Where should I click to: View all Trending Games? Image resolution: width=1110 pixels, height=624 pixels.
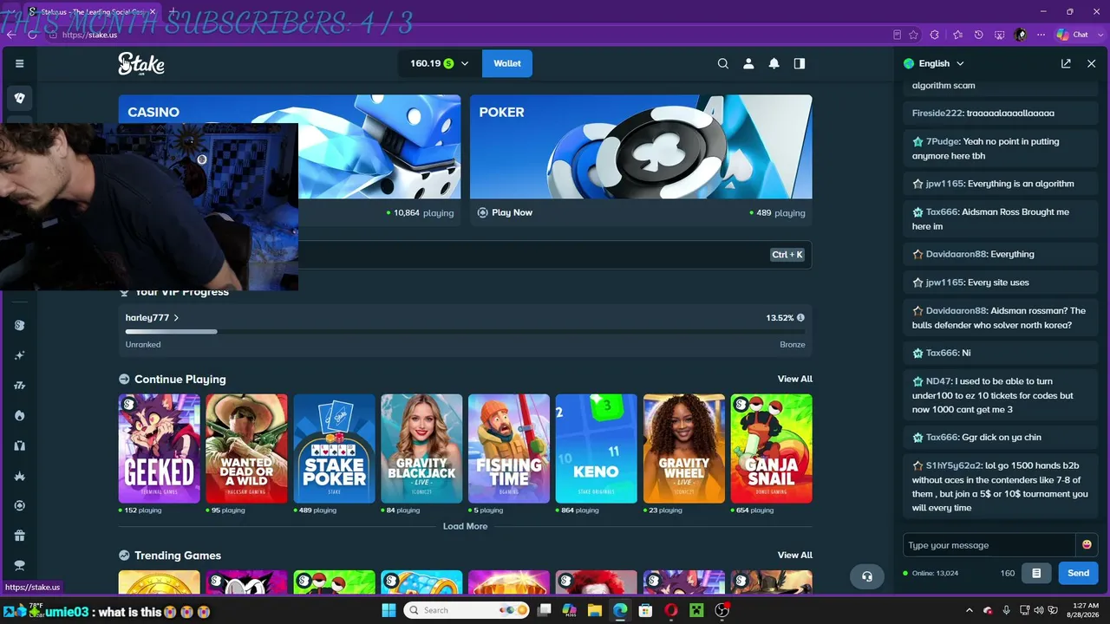[x=795, y=555]
